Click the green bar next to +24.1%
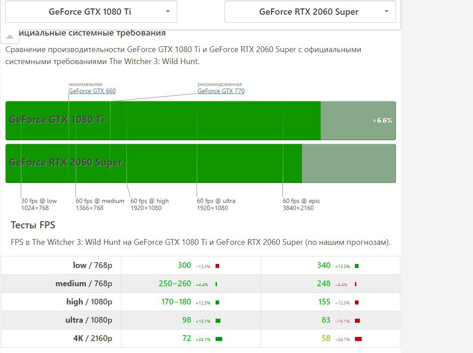The image size is (473, 353). [219, 339]
